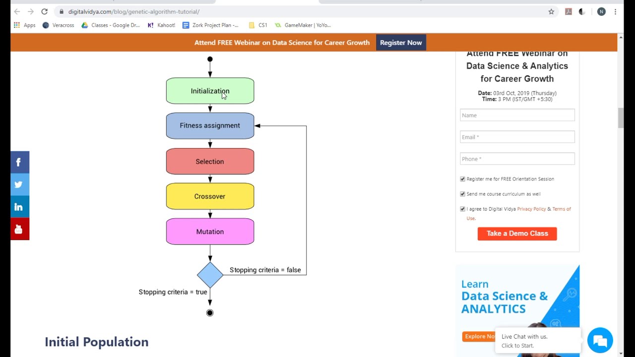Click the Initialization box in flowchart
Screen dimensions: 635x357
(210, 91)
